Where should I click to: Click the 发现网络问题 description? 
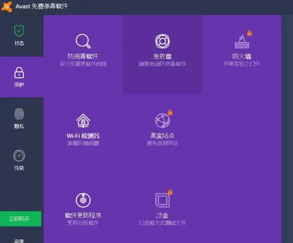83,144
